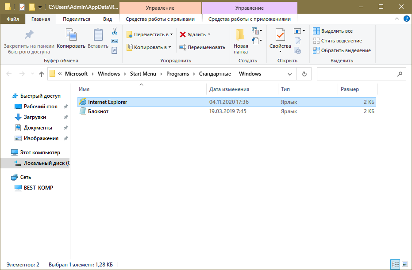Open the Share (Поделиться) ribbon tab

(x=76, y=19)
